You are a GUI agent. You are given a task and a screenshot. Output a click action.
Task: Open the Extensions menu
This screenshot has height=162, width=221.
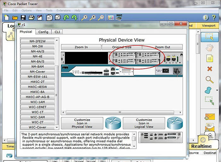click(63, 10)
